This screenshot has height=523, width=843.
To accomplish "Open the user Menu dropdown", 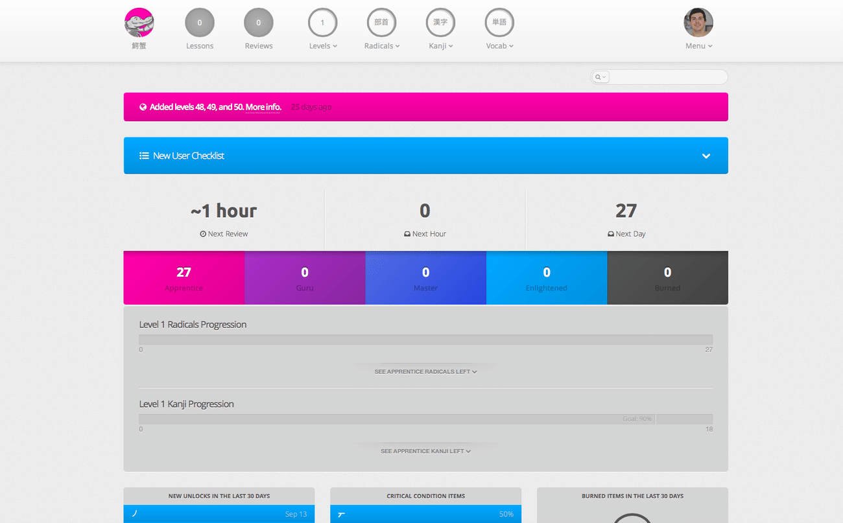I will point(699,46).
